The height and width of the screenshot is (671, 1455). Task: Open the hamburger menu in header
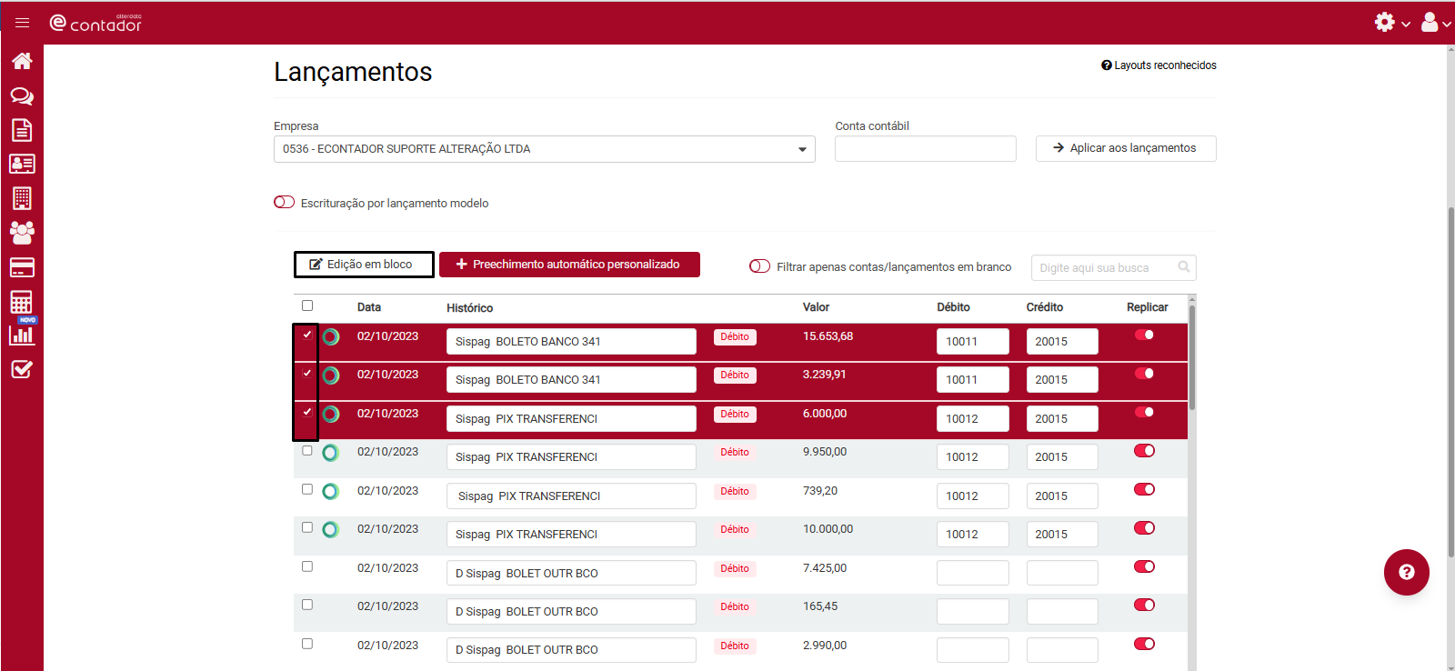pos(23,23)
